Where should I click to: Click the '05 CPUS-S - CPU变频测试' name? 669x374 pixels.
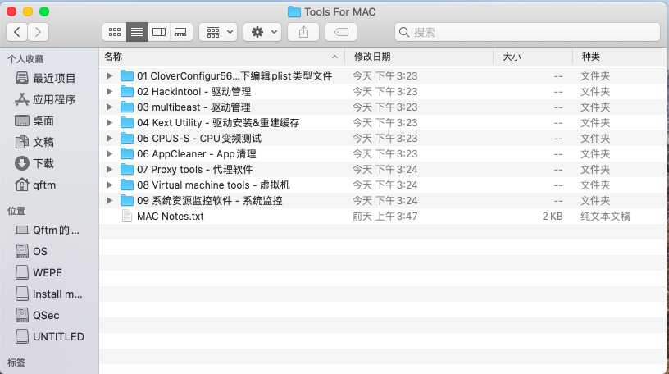199,139
